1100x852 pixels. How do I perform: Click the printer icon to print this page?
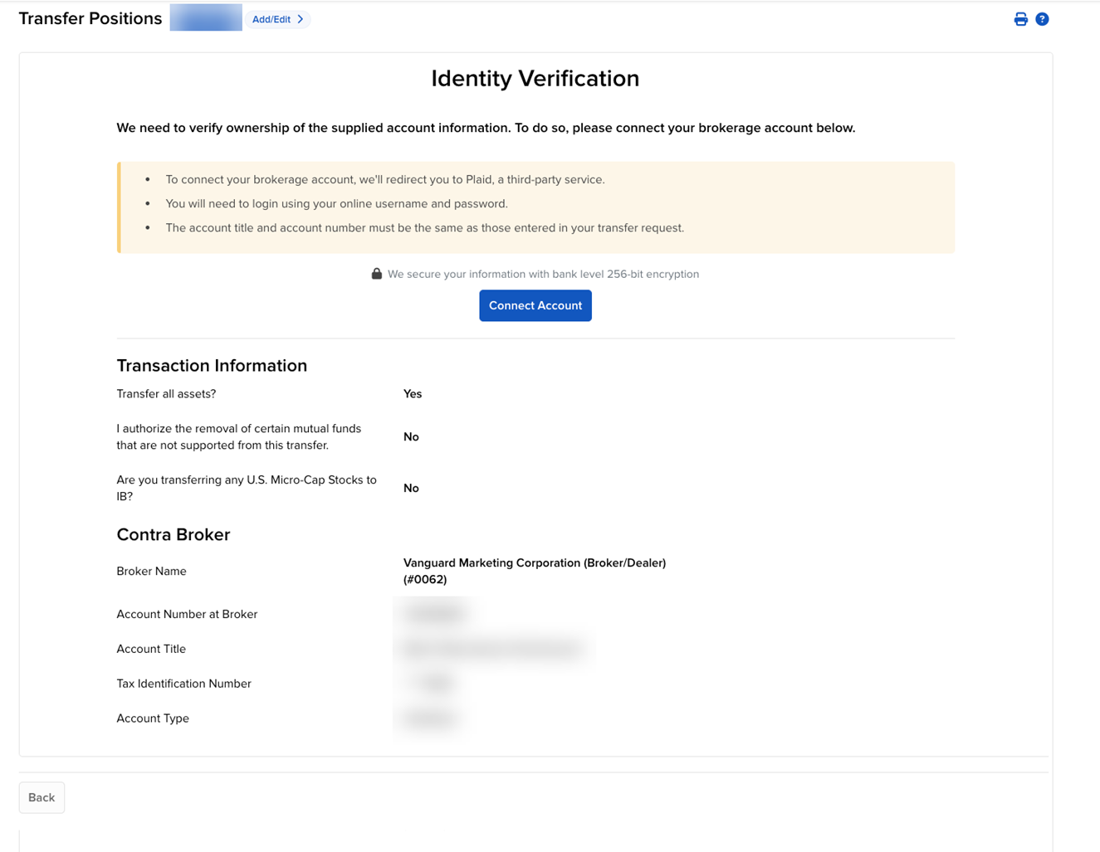tap(1020, 18)
